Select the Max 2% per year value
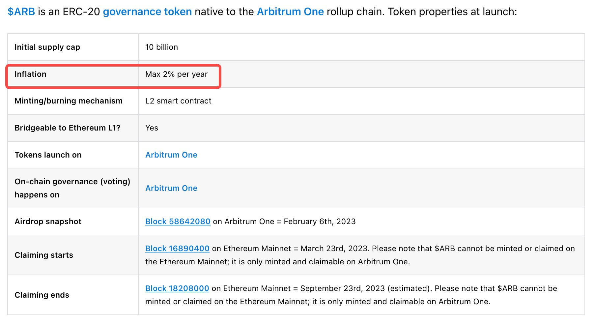Viewport: 595px width, 325px height. pyautogui.click(x=177, y=74)
